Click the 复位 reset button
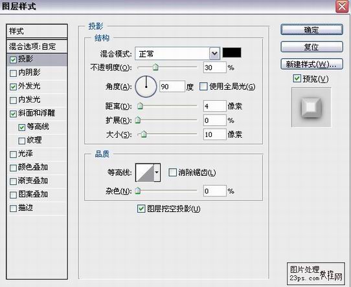Image resolution: width=351 pixels, height=287 pixels. (311, 47)
